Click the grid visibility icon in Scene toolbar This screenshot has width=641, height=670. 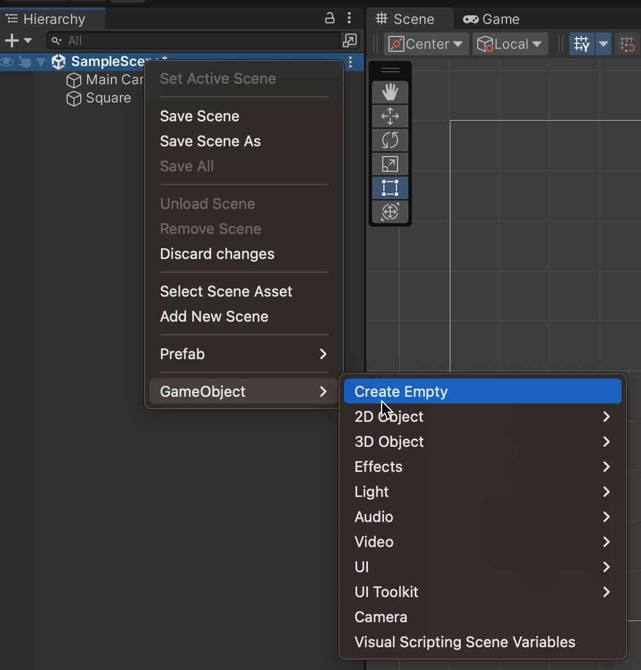581,44
